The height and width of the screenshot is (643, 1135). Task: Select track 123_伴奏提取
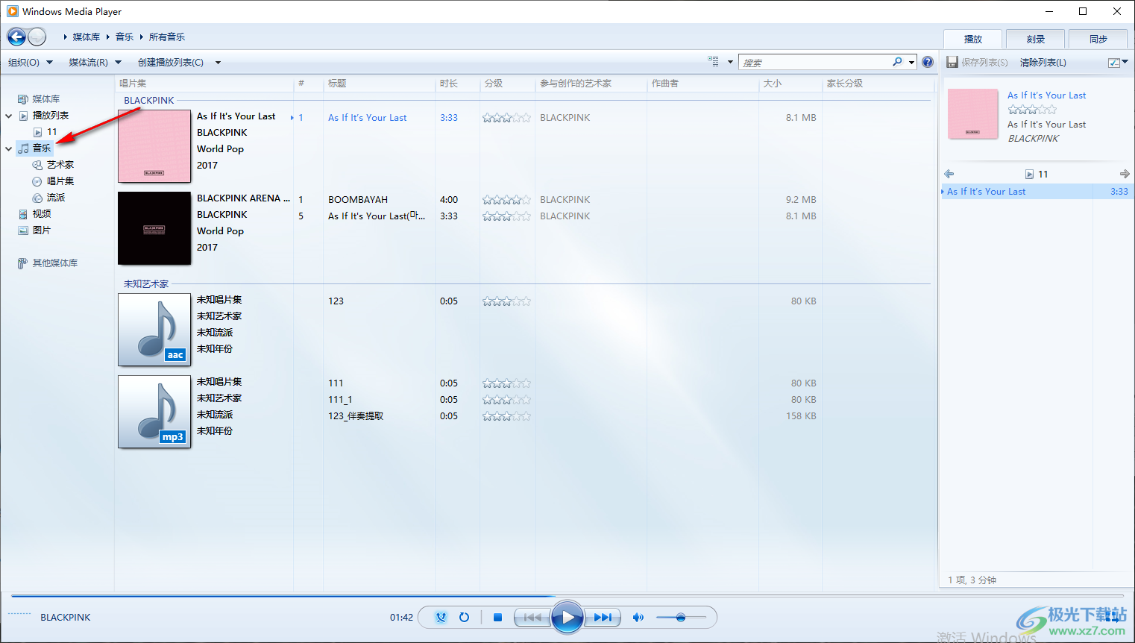pos(356,416)
